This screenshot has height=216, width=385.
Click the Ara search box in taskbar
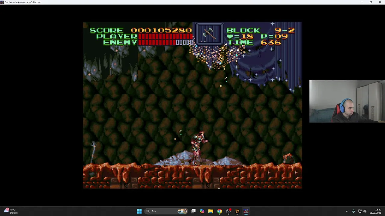pos(166,211)
